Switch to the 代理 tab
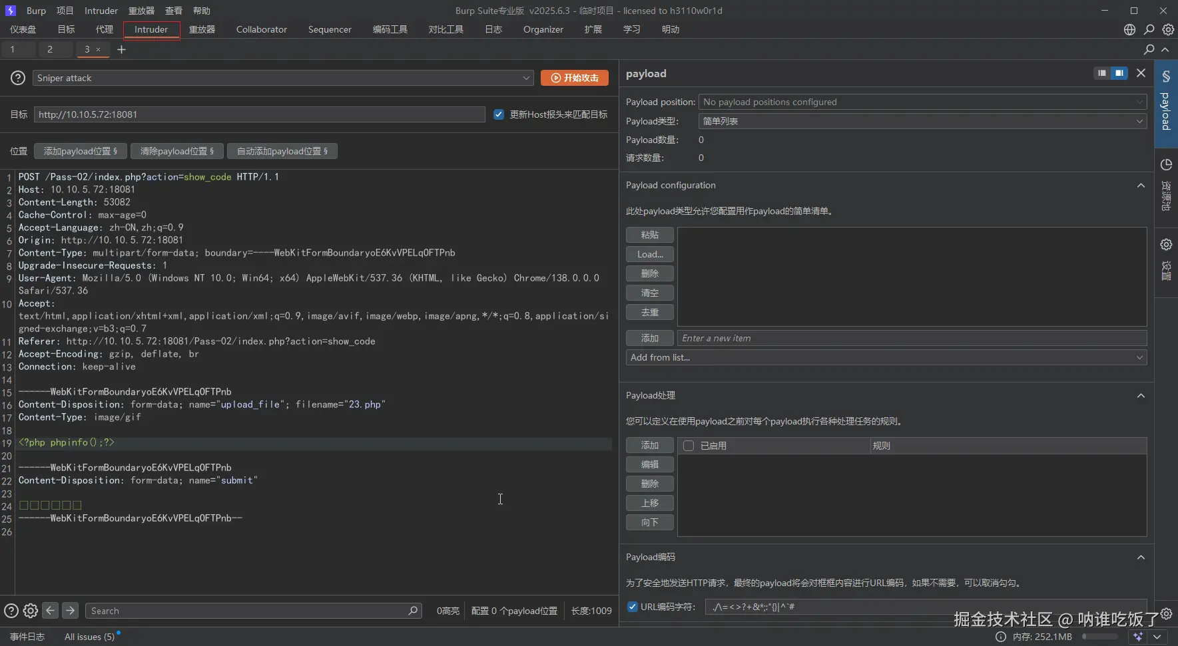Image resolution: width=1178 pixels, height=646 pixels. pyautogui.click(x=105, y=29)
